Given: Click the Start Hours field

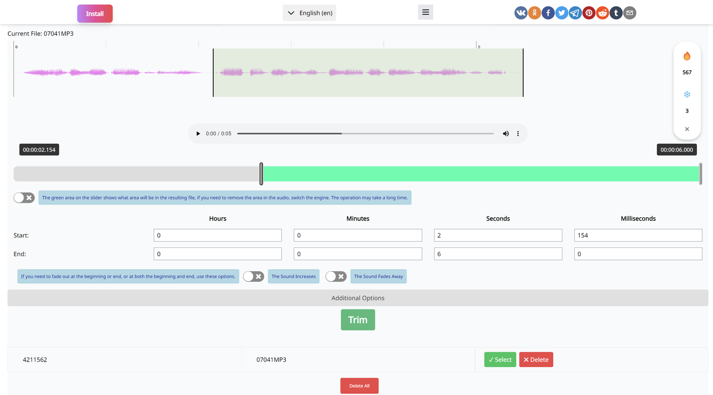Looking at the screenshot, I should pyautogui.click(x=218, y=235).
